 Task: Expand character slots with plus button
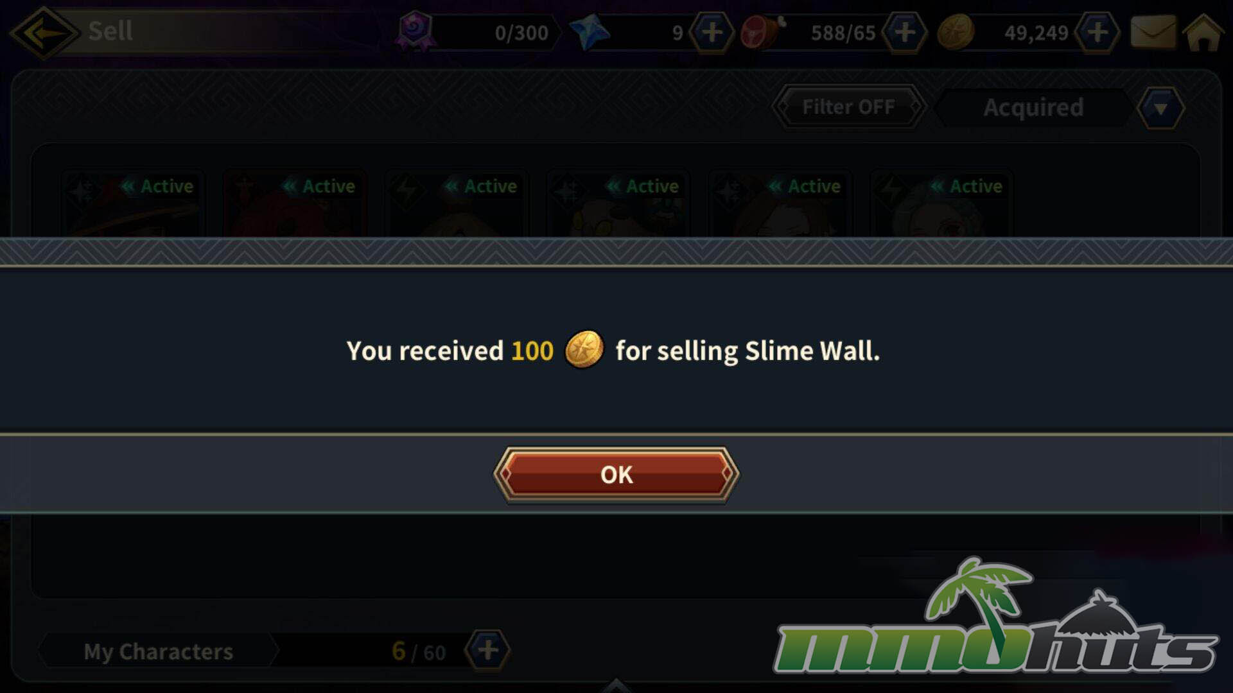pos(487,650)
